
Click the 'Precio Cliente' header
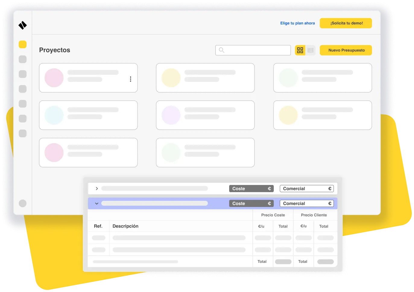point(314,215)
